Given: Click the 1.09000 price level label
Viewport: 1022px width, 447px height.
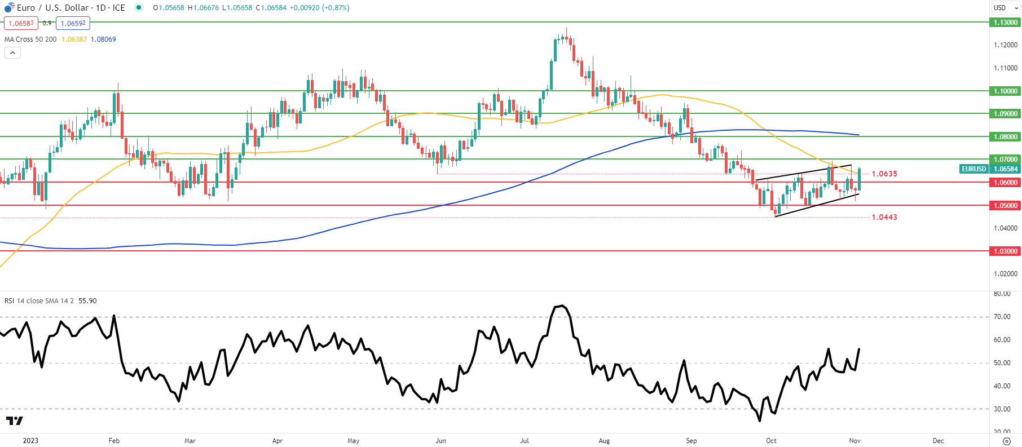Looking at the screenshot, I should (1005, 113).
